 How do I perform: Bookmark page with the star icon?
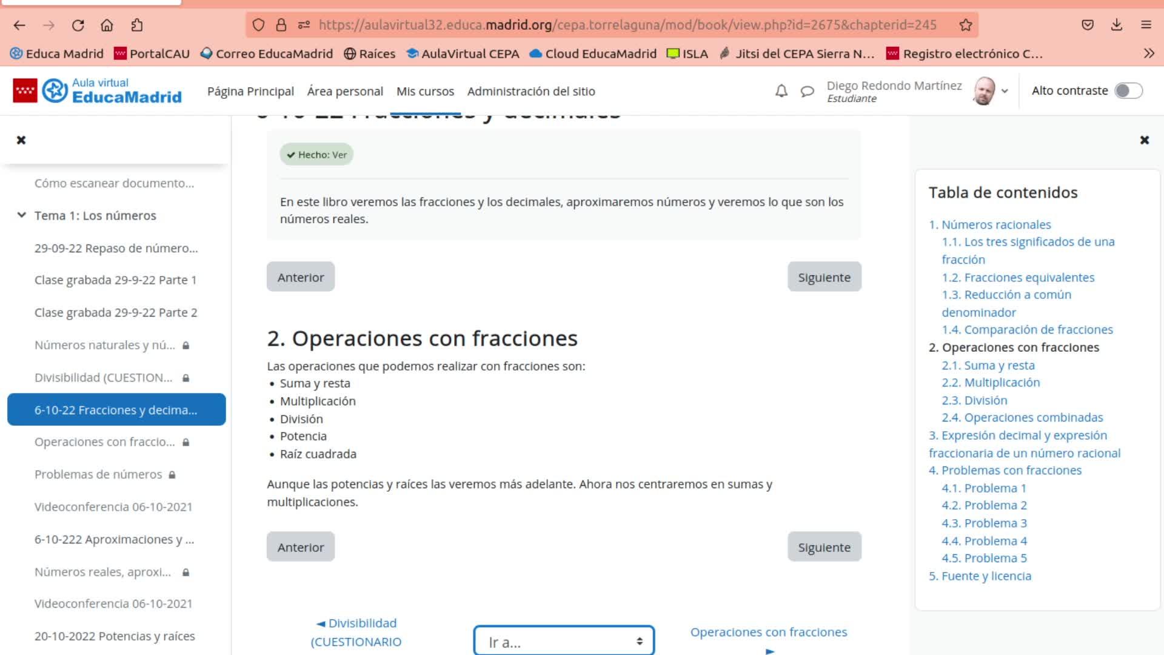966,25
